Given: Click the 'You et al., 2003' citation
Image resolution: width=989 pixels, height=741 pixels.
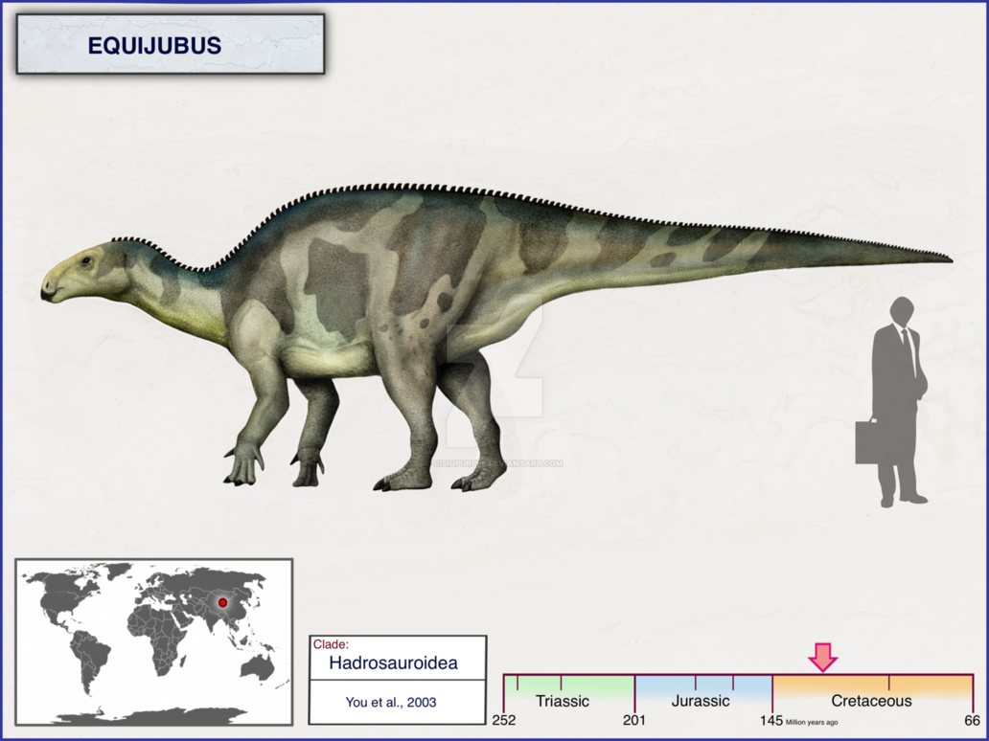Looking at the screenshot, I should tap(391, 702).
